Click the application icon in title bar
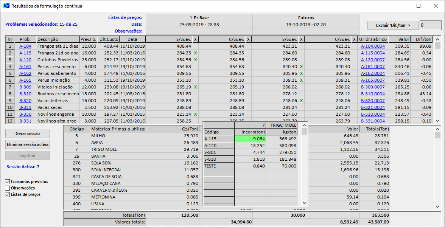This screenshot has height=228, width=445. 6,6
